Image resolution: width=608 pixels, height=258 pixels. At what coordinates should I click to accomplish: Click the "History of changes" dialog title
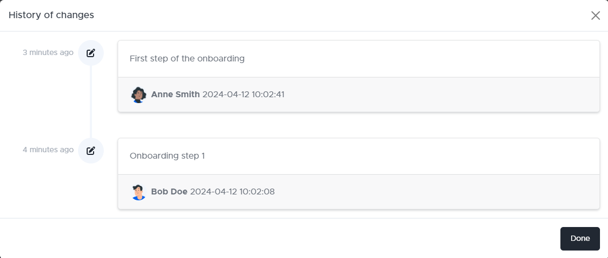(51, 15)
